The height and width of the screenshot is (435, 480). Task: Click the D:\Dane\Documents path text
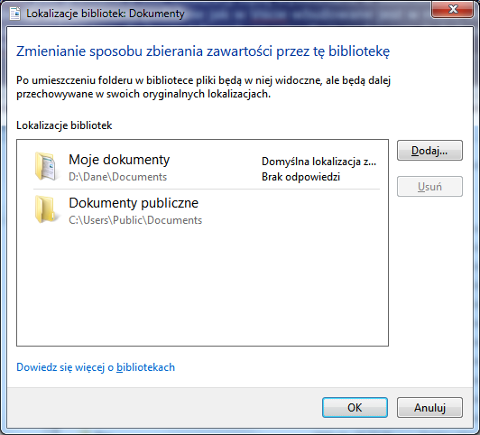(118, 177)
